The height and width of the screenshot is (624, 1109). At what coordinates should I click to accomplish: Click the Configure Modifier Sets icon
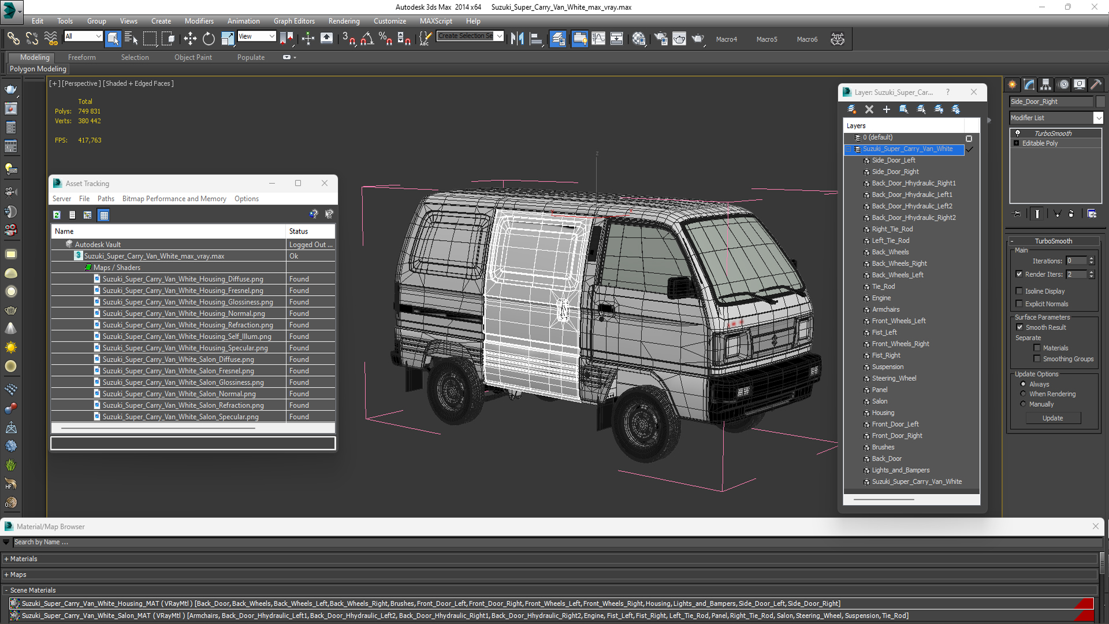click(1092, 214)
